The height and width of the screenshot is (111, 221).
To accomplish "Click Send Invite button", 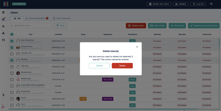I will click(157, 26).
